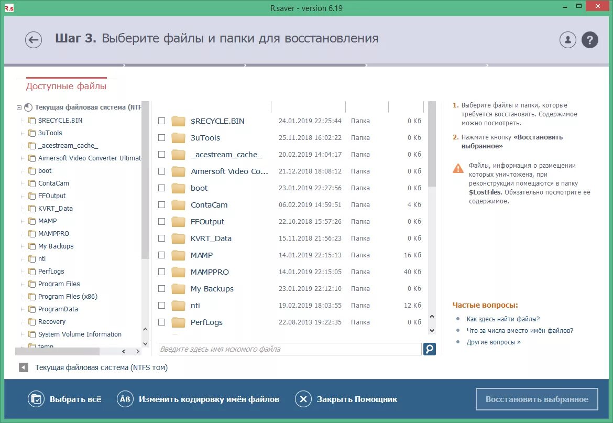Check the FFOutput checkbox
Viewport: 613px width, 423px height.
point(161,222)
